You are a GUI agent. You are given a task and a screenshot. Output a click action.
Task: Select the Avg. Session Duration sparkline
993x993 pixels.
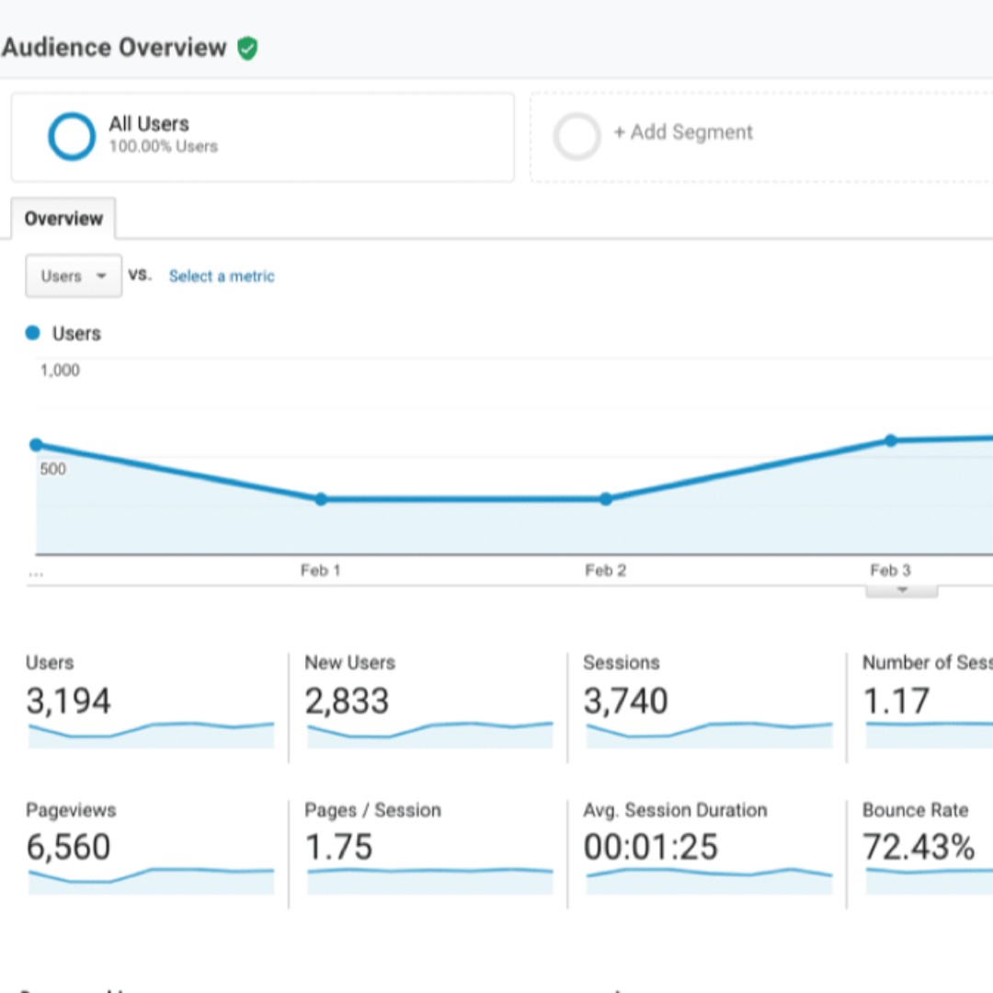tap(709, 880)
